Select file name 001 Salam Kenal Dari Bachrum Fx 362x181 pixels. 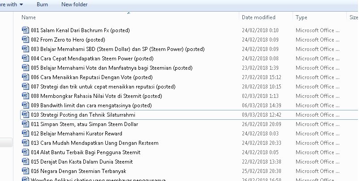tap(80, 30)
